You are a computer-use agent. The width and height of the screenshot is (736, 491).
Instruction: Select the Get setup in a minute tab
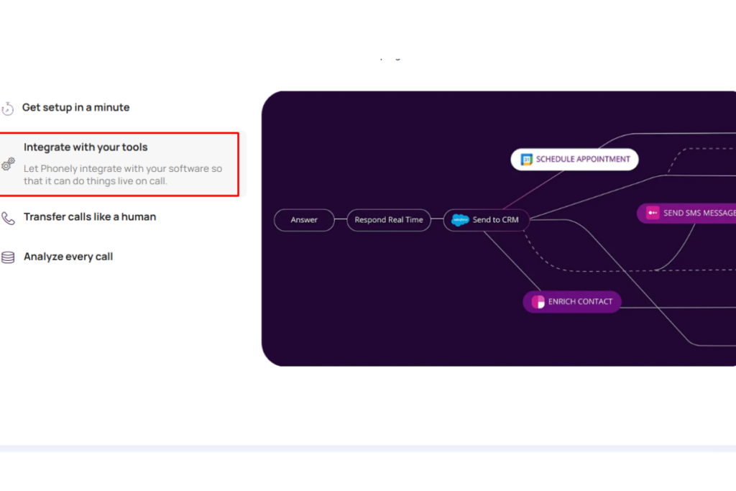[x=75, y=108]
